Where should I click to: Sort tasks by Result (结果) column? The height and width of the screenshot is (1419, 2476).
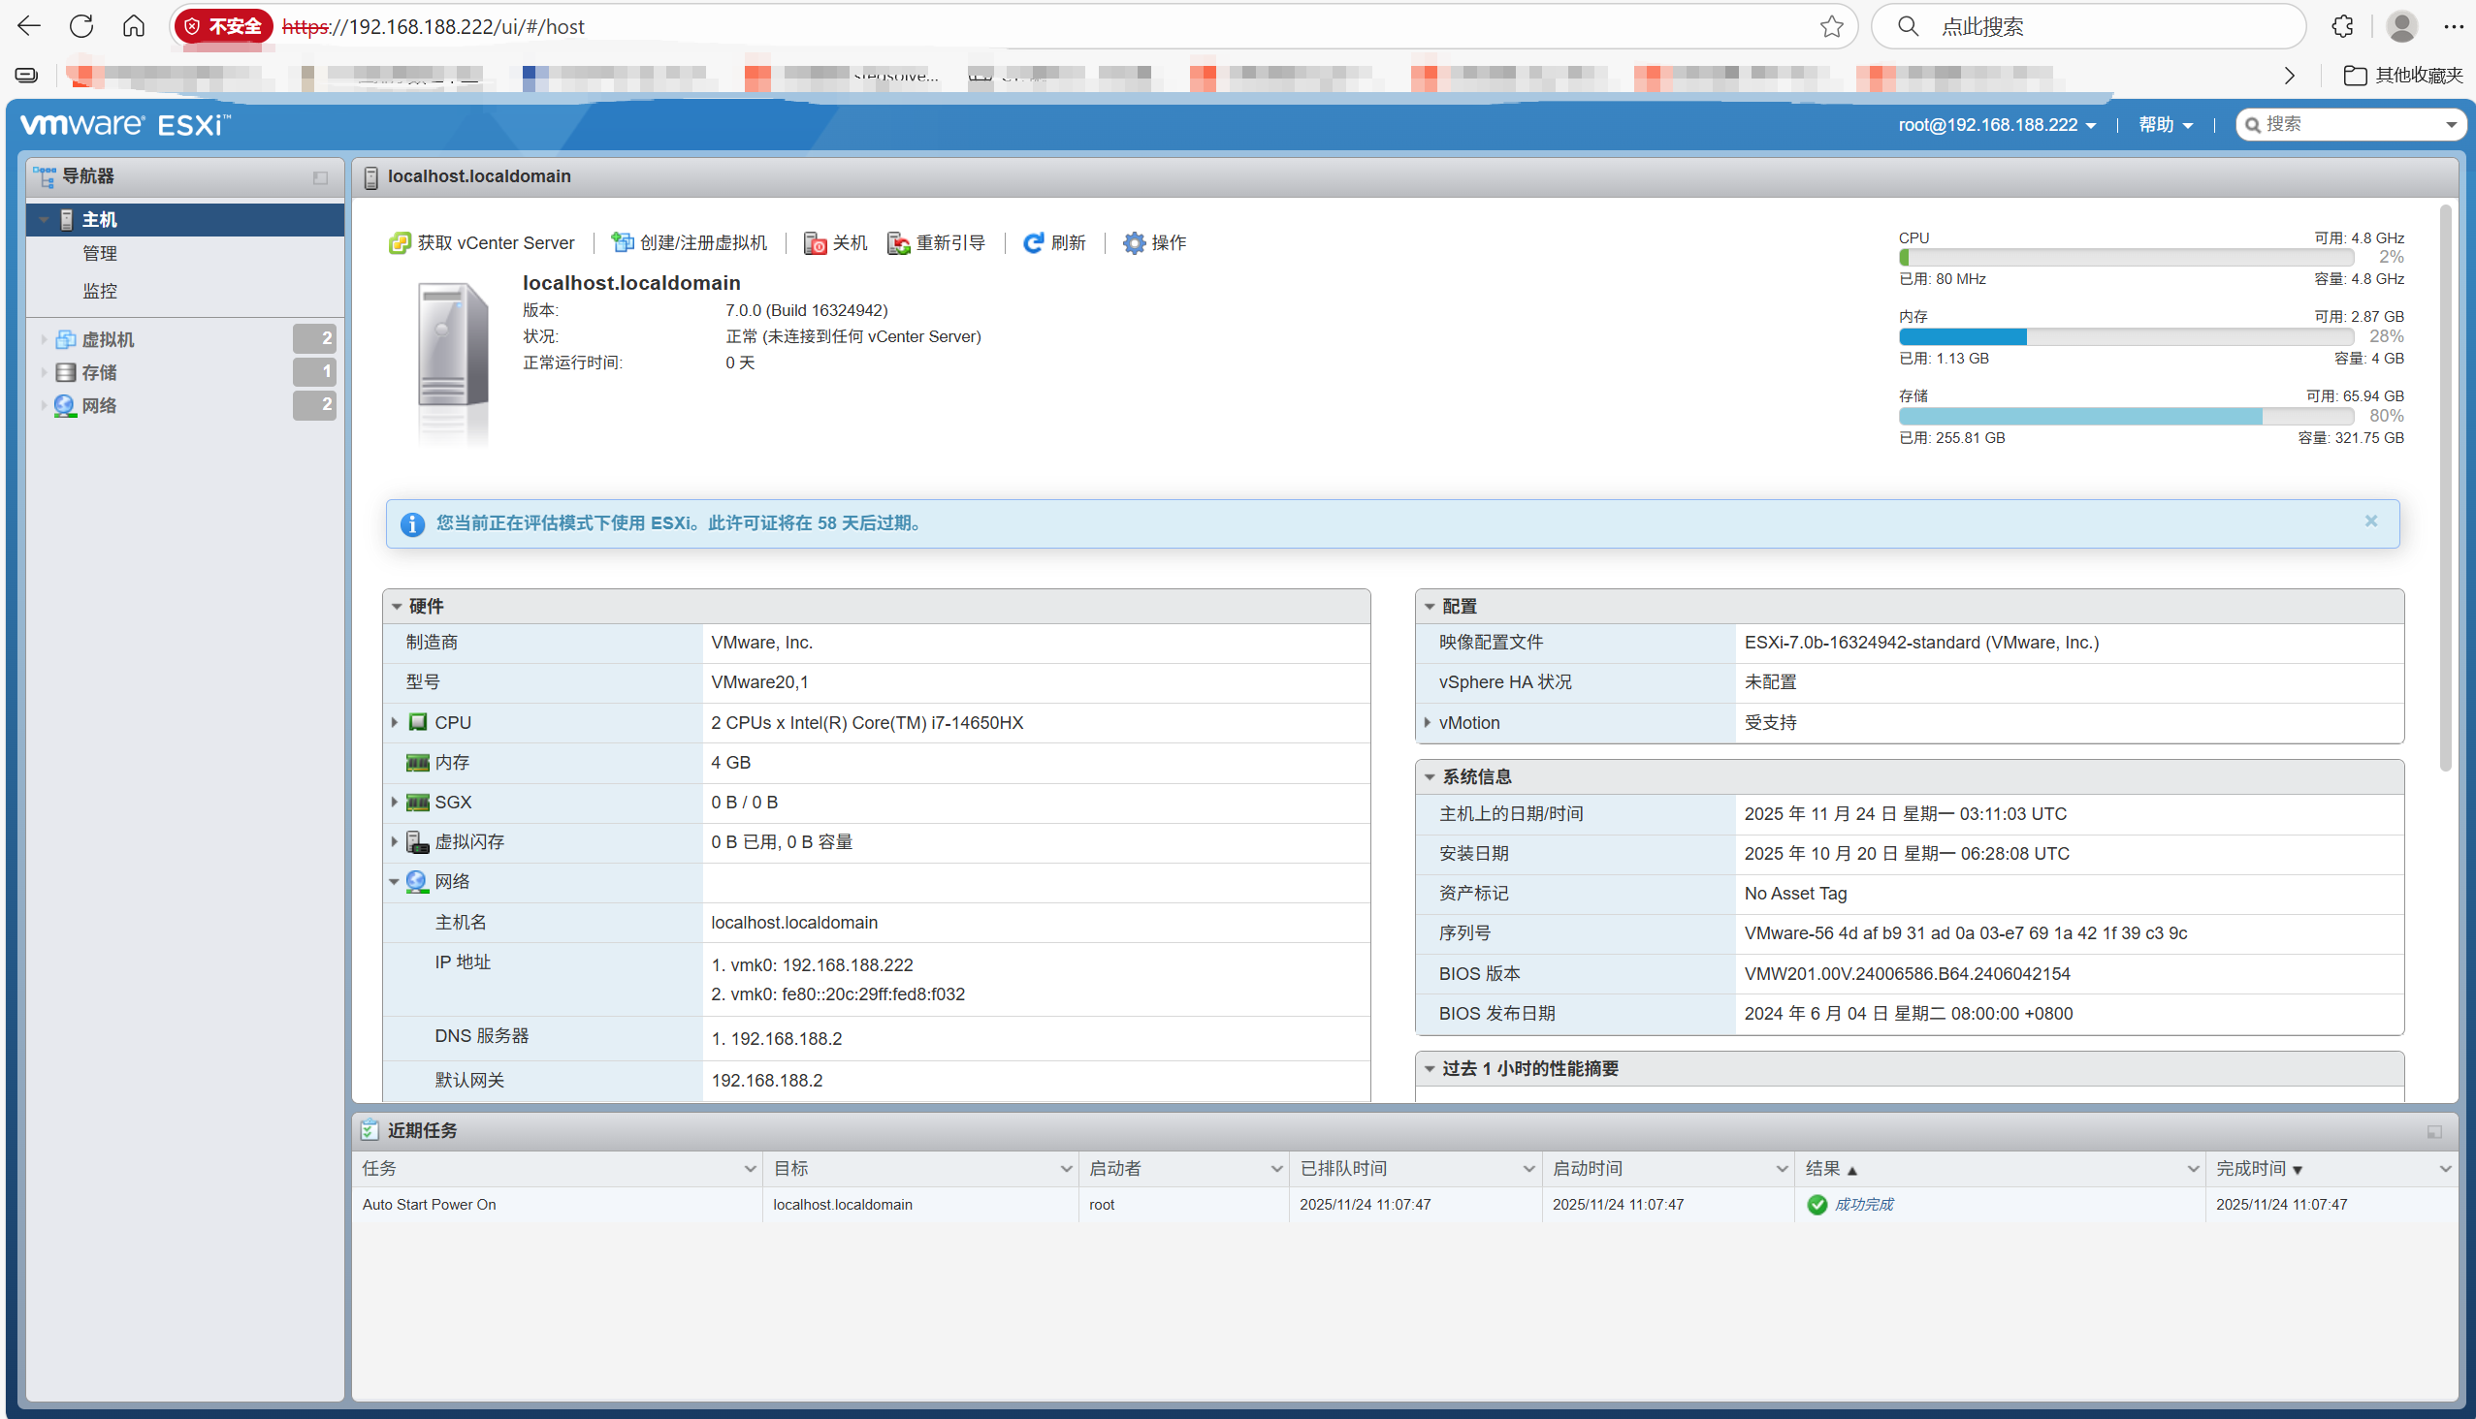click(1823, 1168)
